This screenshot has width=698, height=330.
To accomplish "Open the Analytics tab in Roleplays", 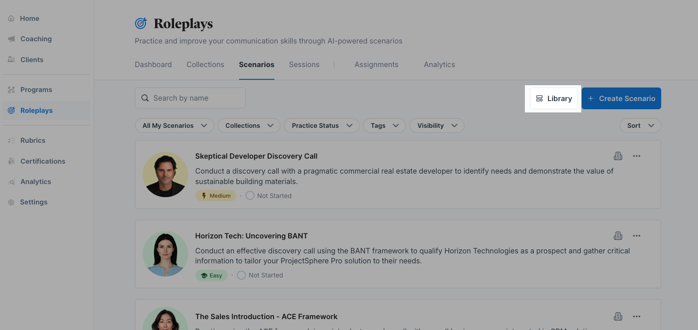I will point(439,65).
